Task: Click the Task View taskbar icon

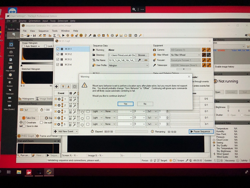Action: [9, 172]
